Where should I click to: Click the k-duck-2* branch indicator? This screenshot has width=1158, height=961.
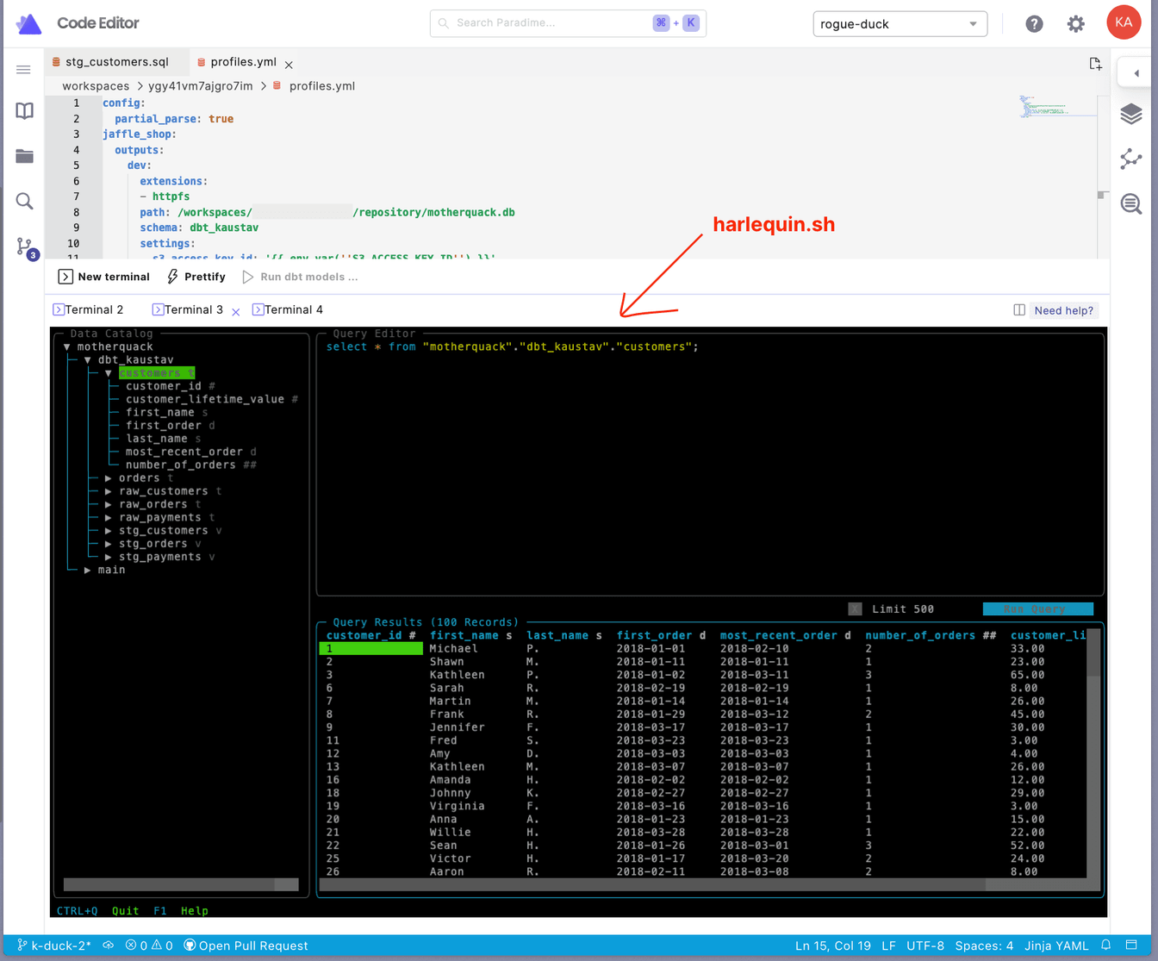[x=54, y=945]
